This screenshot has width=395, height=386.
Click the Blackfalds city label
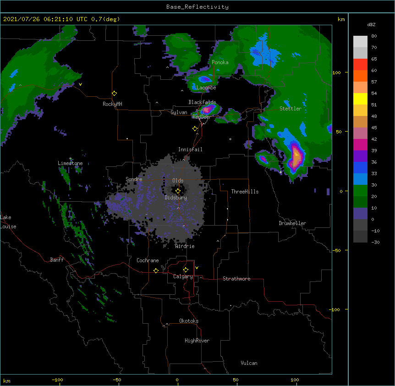point(202,102)
